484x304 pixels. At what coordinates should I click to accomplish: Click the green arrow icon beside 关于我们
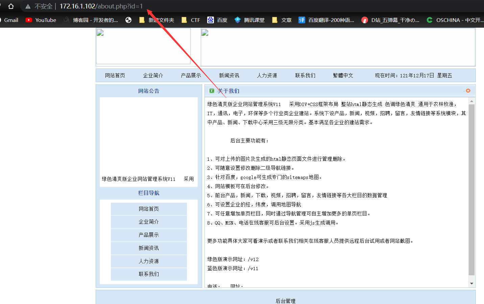212,91
